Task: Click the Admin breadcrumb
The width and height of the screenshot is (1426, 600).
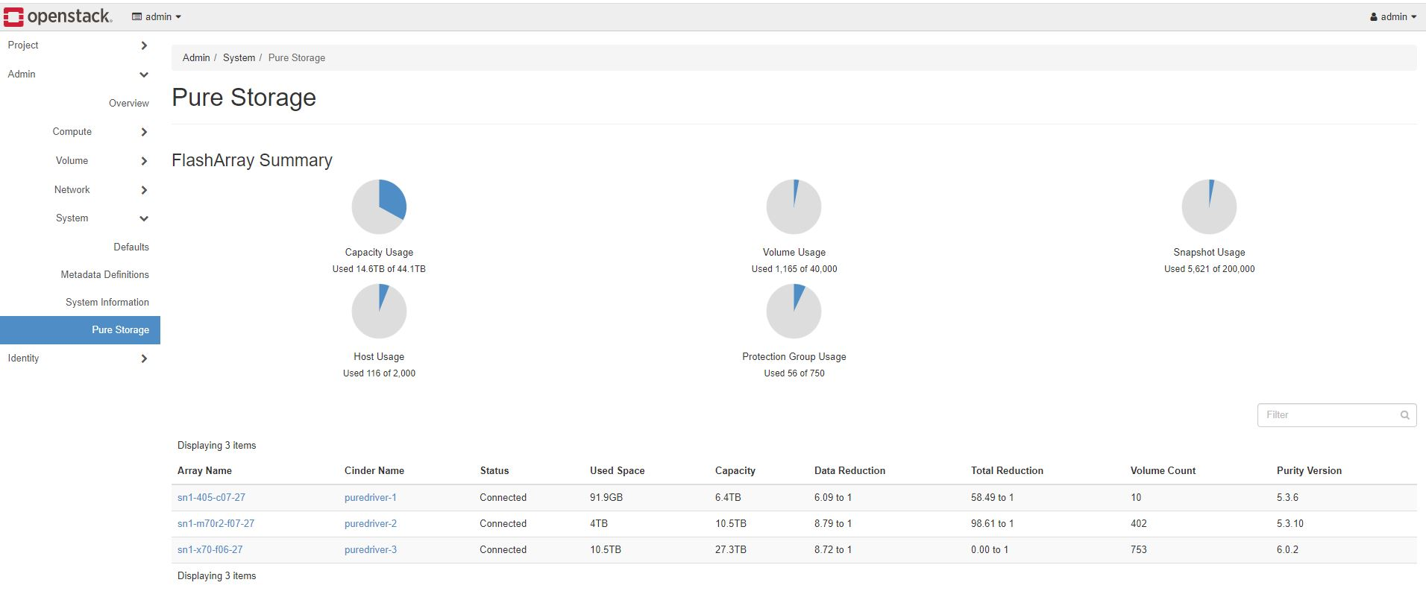Action: 196,57
